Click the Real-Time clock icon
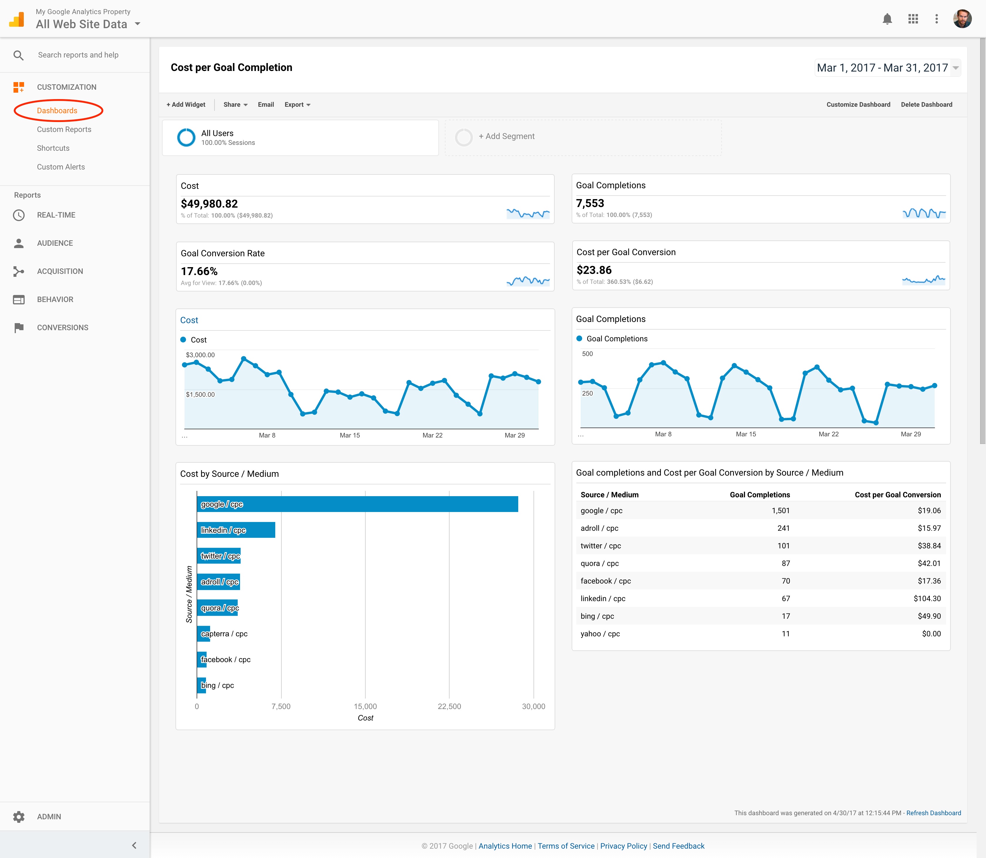 pyautogui.click(x=19, y=216)
